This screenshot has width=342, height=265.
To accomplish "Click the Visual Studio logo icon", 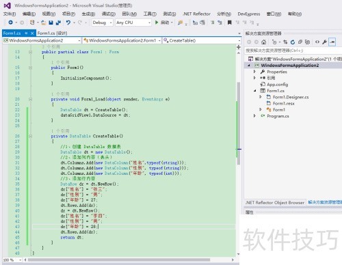I will click(8, 5).
